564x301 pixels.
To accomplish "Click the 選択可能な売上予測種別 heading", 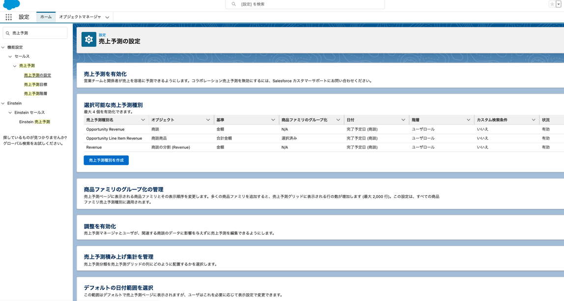I will 113,105.
